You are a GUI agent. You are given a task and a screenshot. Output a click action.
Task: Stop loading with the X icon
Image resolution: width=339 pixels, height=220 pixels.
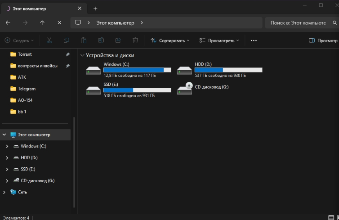click(x=59, y=22)
